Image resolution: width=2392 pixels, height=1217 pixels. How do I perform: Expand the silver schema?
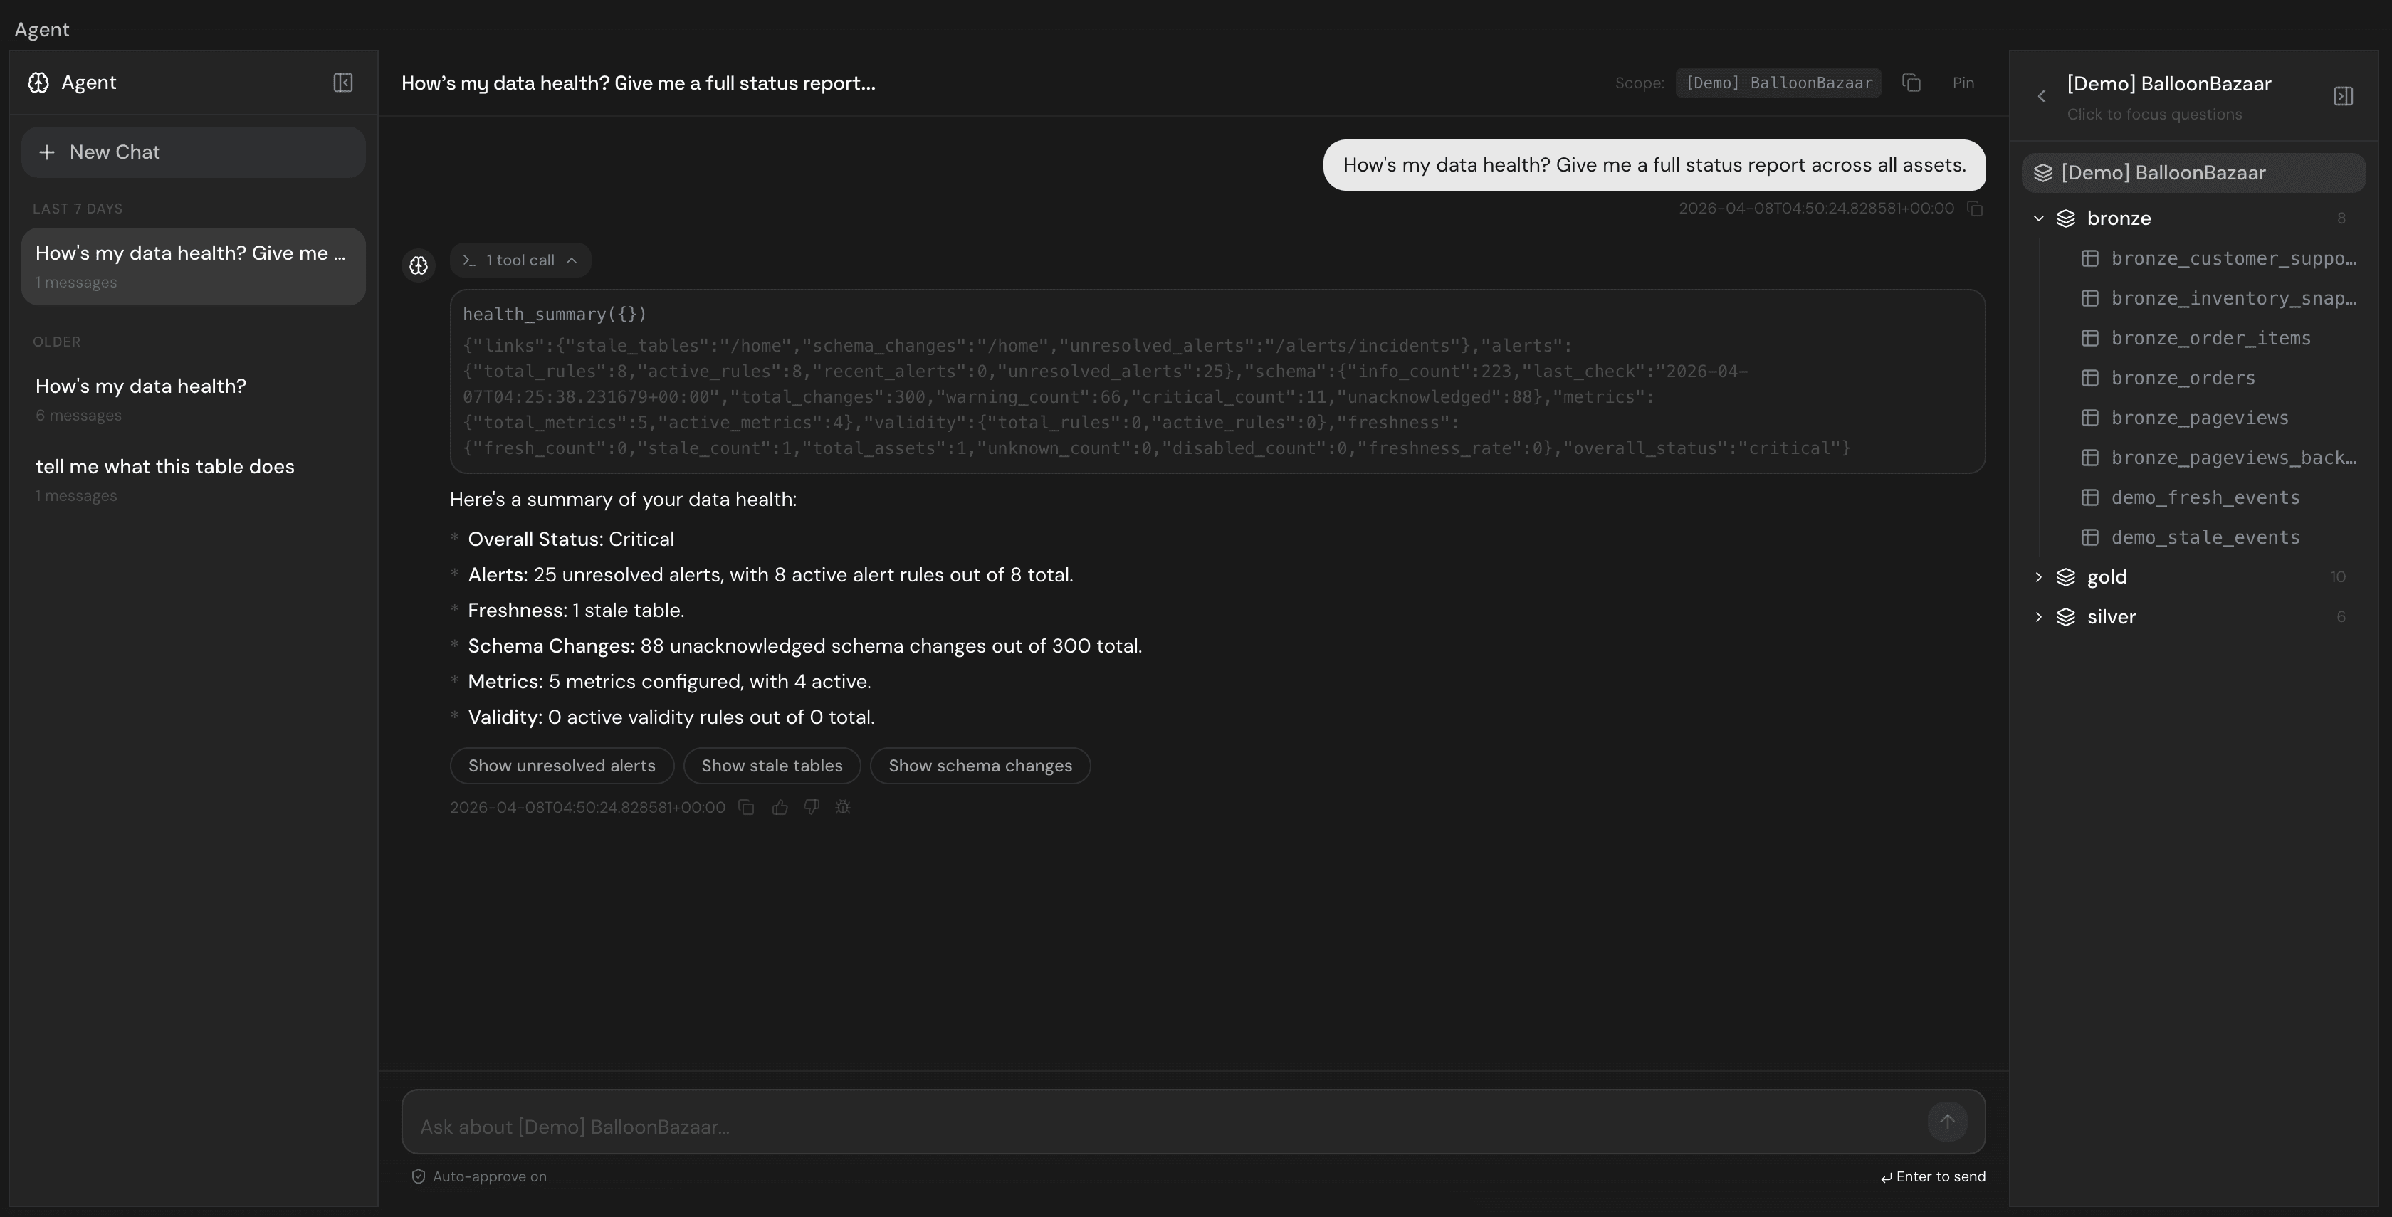2038,617
